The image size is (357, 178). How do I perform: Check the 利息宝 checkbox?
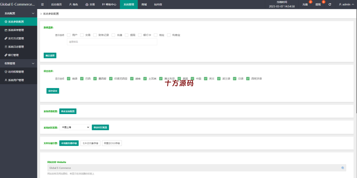tap(169, 35)
